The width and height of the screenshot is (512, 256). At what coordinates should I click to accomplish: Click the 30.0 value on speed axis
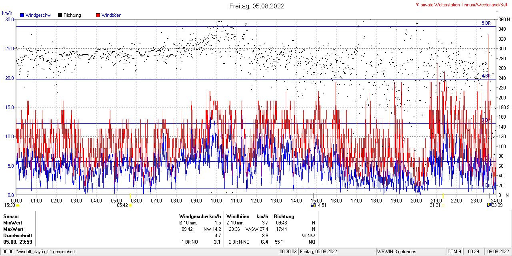tap(10, 19)
